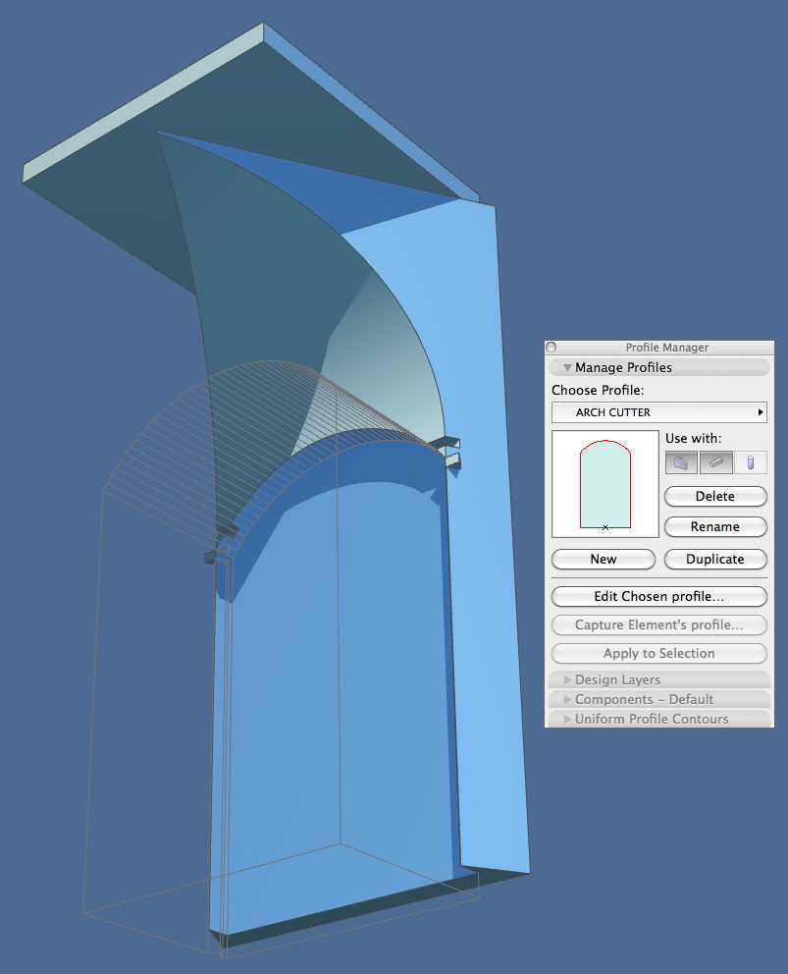Open the ARCH CUTTER profile dropdown
788x974 pixels.
click(x=658, y=412)
